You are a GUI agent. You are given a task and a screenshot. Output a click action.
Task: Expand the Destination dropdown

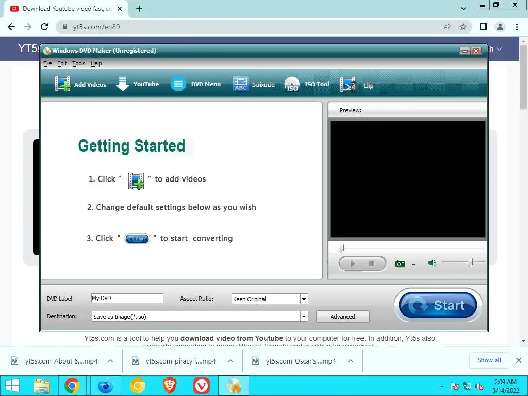point(304,317)
